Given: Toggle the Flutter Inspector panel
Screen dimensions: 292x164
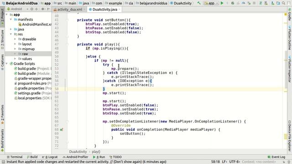Looking at the screenshot, I should click(x=290, y=69).
